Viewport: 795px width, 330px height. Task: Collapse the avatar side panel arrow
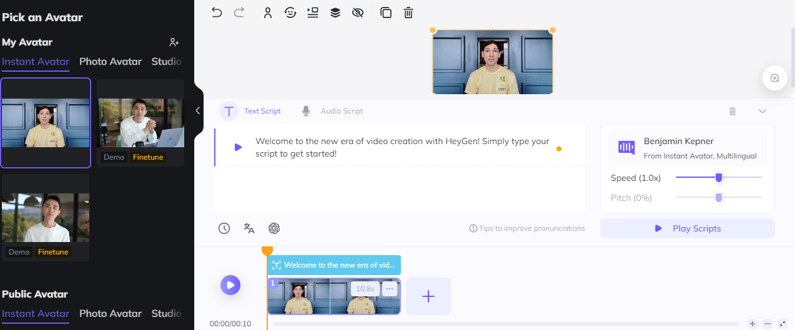[198, 110]
